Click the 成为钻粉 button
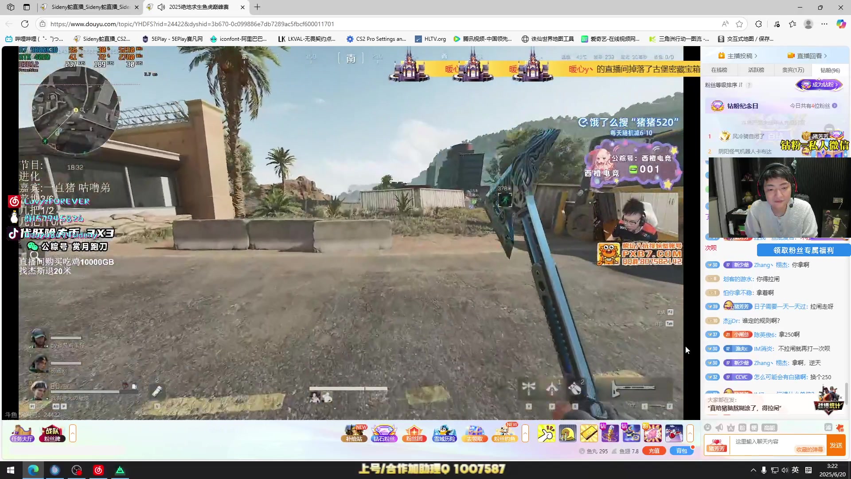 click(819, 85)
